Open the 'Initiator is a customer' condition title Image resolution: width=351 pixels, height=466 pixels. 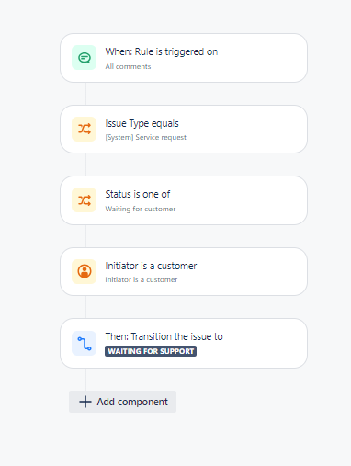pyautogui.click(x=151, y=266)
